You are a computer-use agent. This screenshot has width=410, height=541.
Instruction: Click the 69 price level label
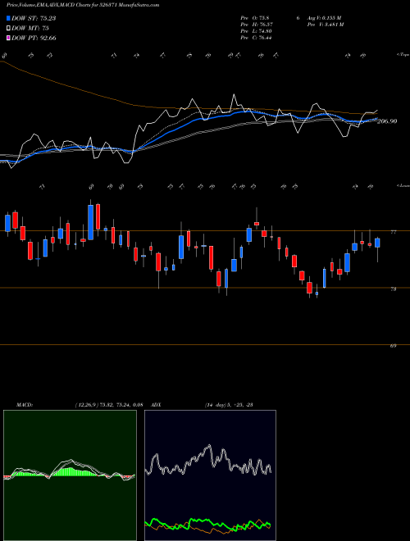coord(393,346)
